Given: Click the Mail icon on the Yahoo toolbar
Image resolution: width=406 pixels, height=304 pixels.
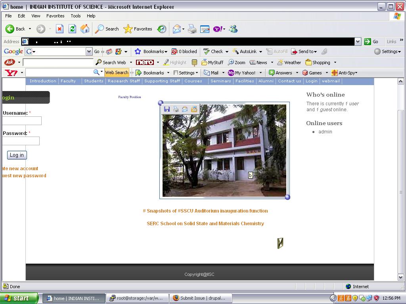Looking at the screenshot, I should coord(211,73).
